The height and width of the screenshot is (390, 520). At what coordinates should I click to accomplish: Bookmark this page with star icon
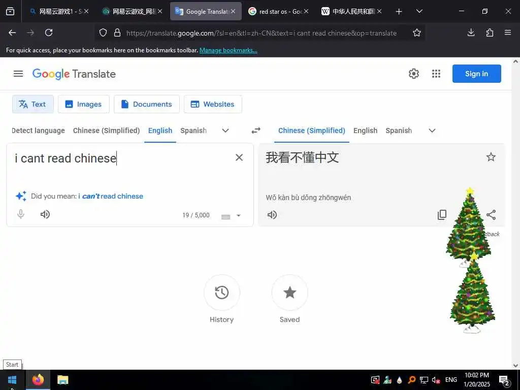pyautogui.click(x=417, y=32)
